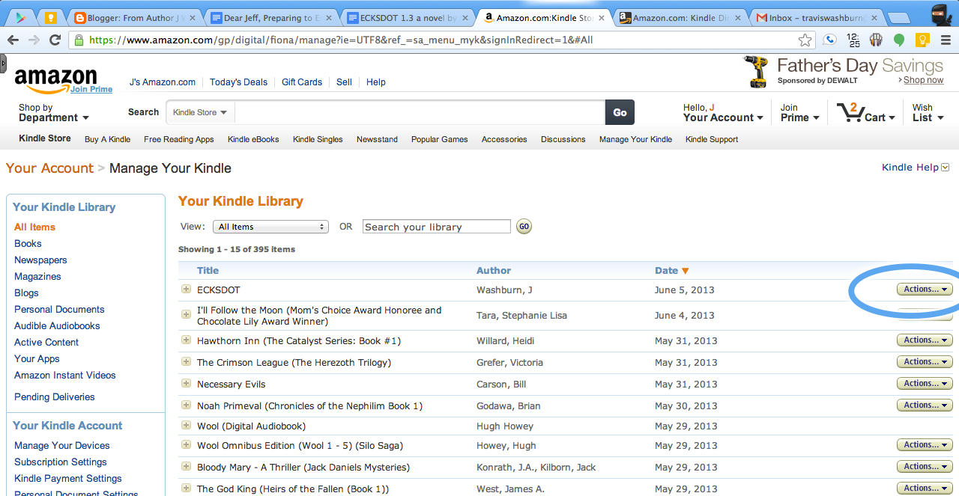The height and width of the screenshot is (496, 959).
Task: Click the Search your library field
Action: coord(436,226)
